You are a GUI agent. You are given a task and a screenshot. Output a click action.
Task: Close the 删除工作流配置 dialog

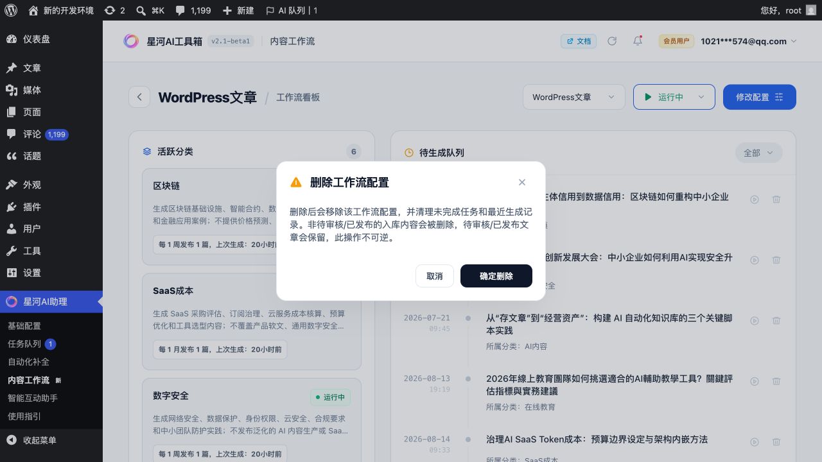pos(522,182)
